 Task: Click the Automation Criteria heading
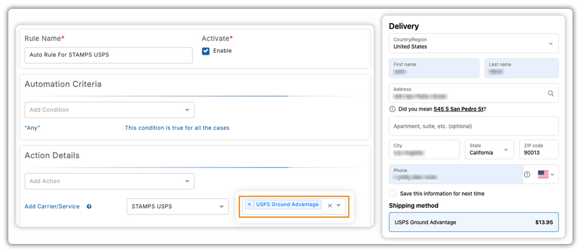click(x=63, y=84)
